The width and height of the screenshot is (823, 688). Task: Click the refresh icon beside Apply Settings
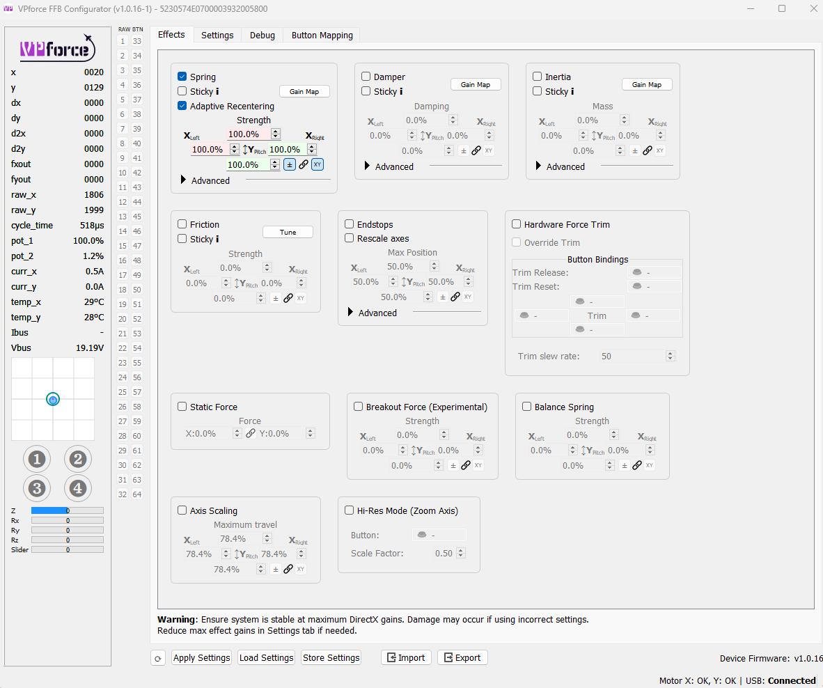click(158, 658)
